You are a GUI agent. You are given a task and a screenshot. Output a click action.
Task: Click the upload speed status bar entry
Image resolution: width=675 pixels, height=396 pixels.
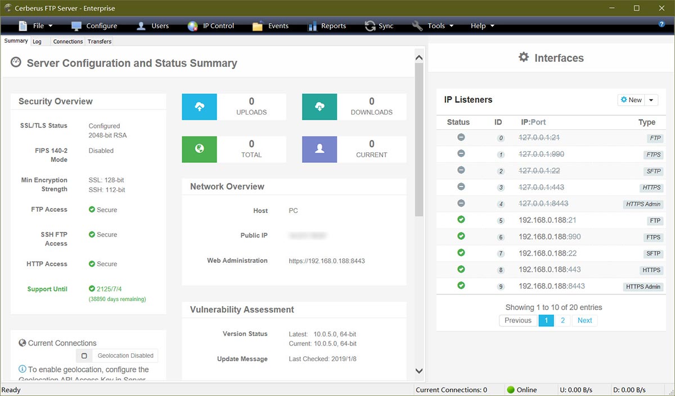click(x=575, y=390)
